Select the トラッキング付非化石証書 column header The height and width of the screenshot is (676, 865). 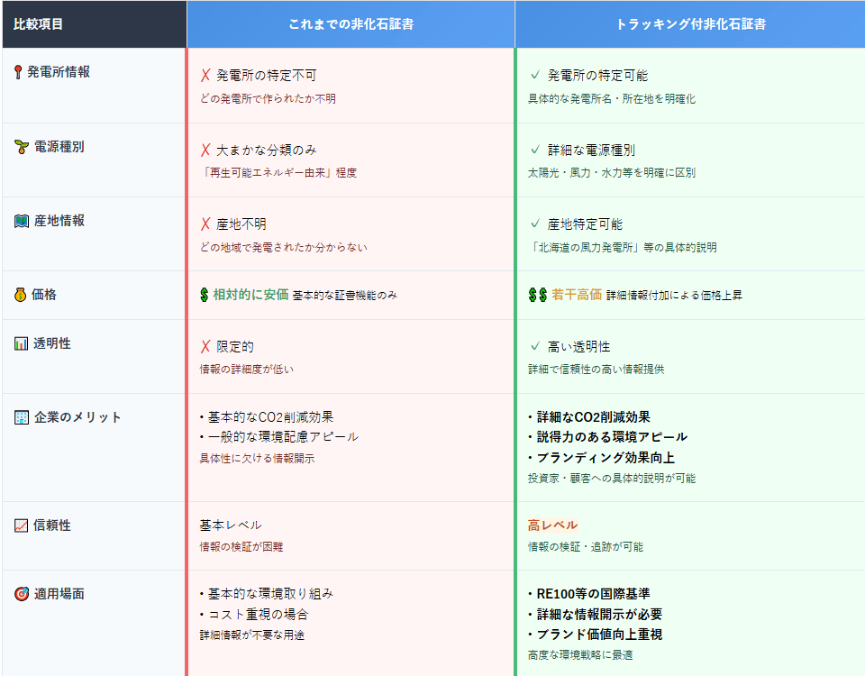click(690, 24)
